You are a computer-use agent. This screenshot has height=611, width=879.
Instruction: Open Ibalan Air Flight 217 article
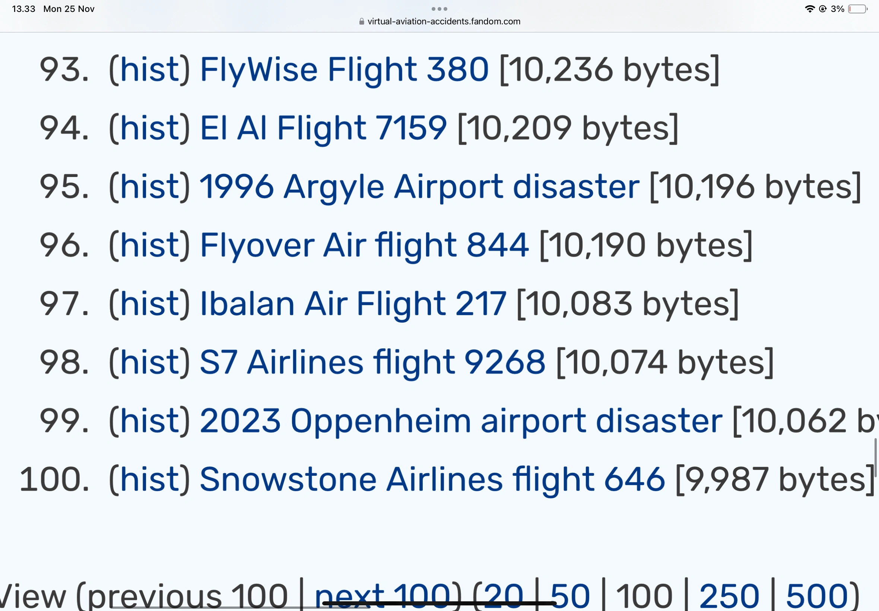coord(353,304)
